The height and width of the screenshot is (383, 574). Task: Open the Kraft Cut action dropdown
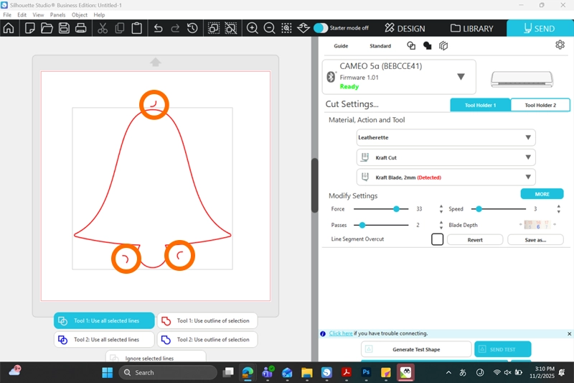pyautogui.click(x=446, y=157)
